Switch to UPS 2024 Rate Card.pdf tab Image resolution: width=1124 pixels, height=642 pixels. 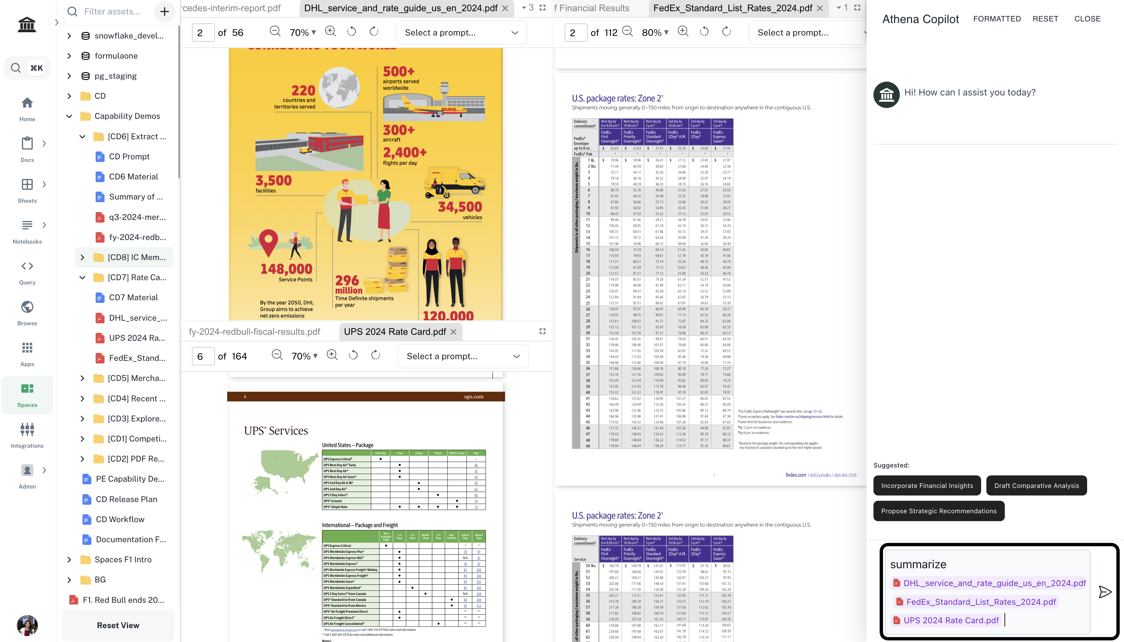click(x=395, y=332)
